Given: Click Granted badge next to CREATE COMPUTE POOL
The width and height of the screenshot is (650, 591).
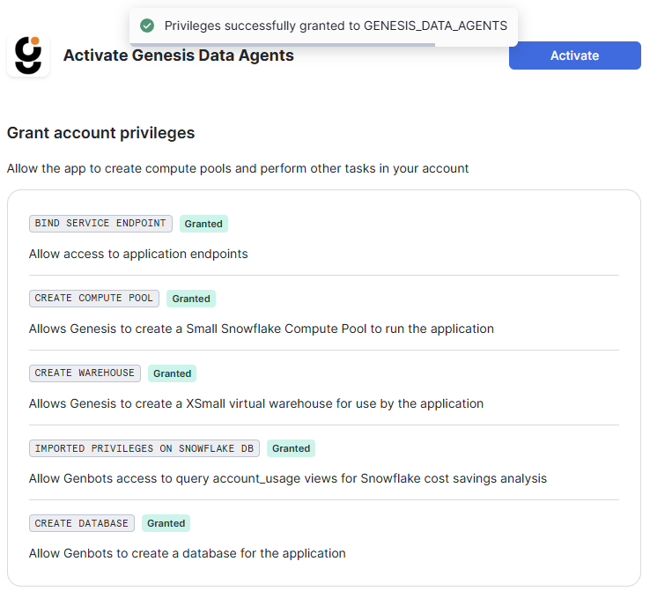Looking at the screenshot, I should (x=191, y=299).
